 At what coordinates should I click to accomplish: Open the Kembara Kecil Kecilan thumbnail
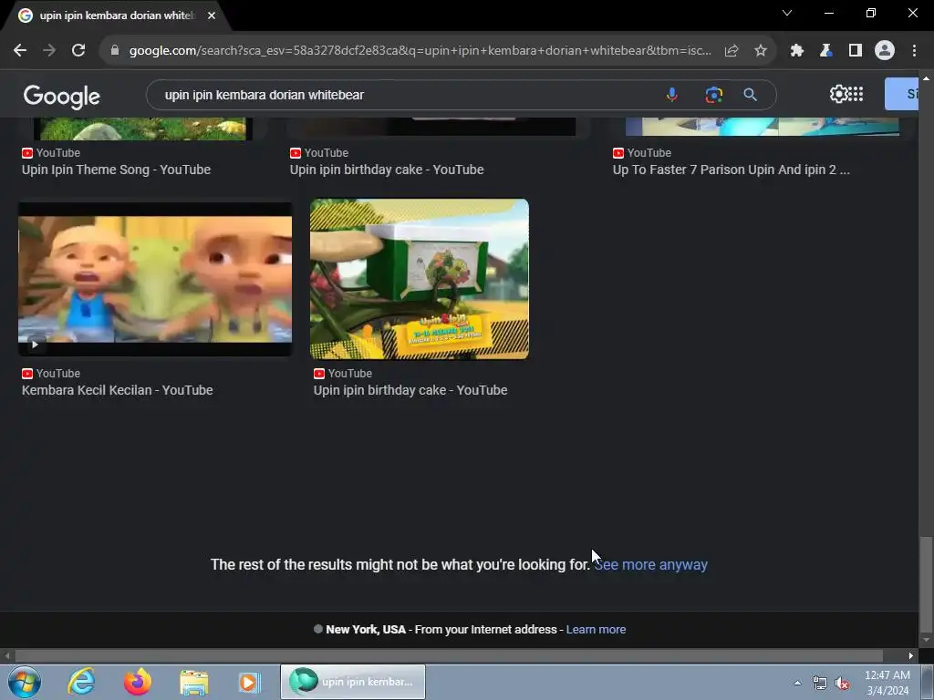click(x=155, y=279)
